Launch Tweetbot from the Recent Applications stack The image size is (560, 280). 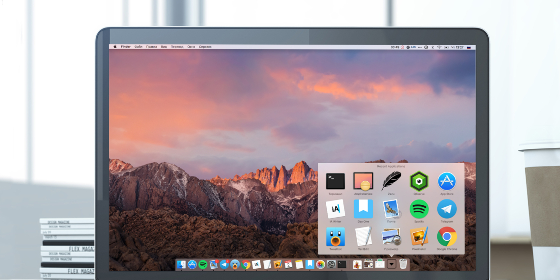336,237
